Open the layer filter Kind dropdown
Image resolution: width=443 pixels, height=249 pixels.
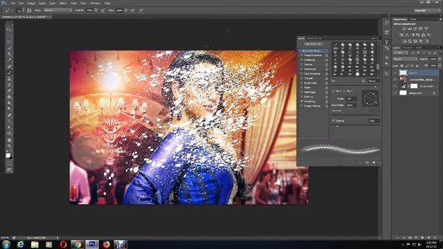pyautogui.click(x=400, y=53)
